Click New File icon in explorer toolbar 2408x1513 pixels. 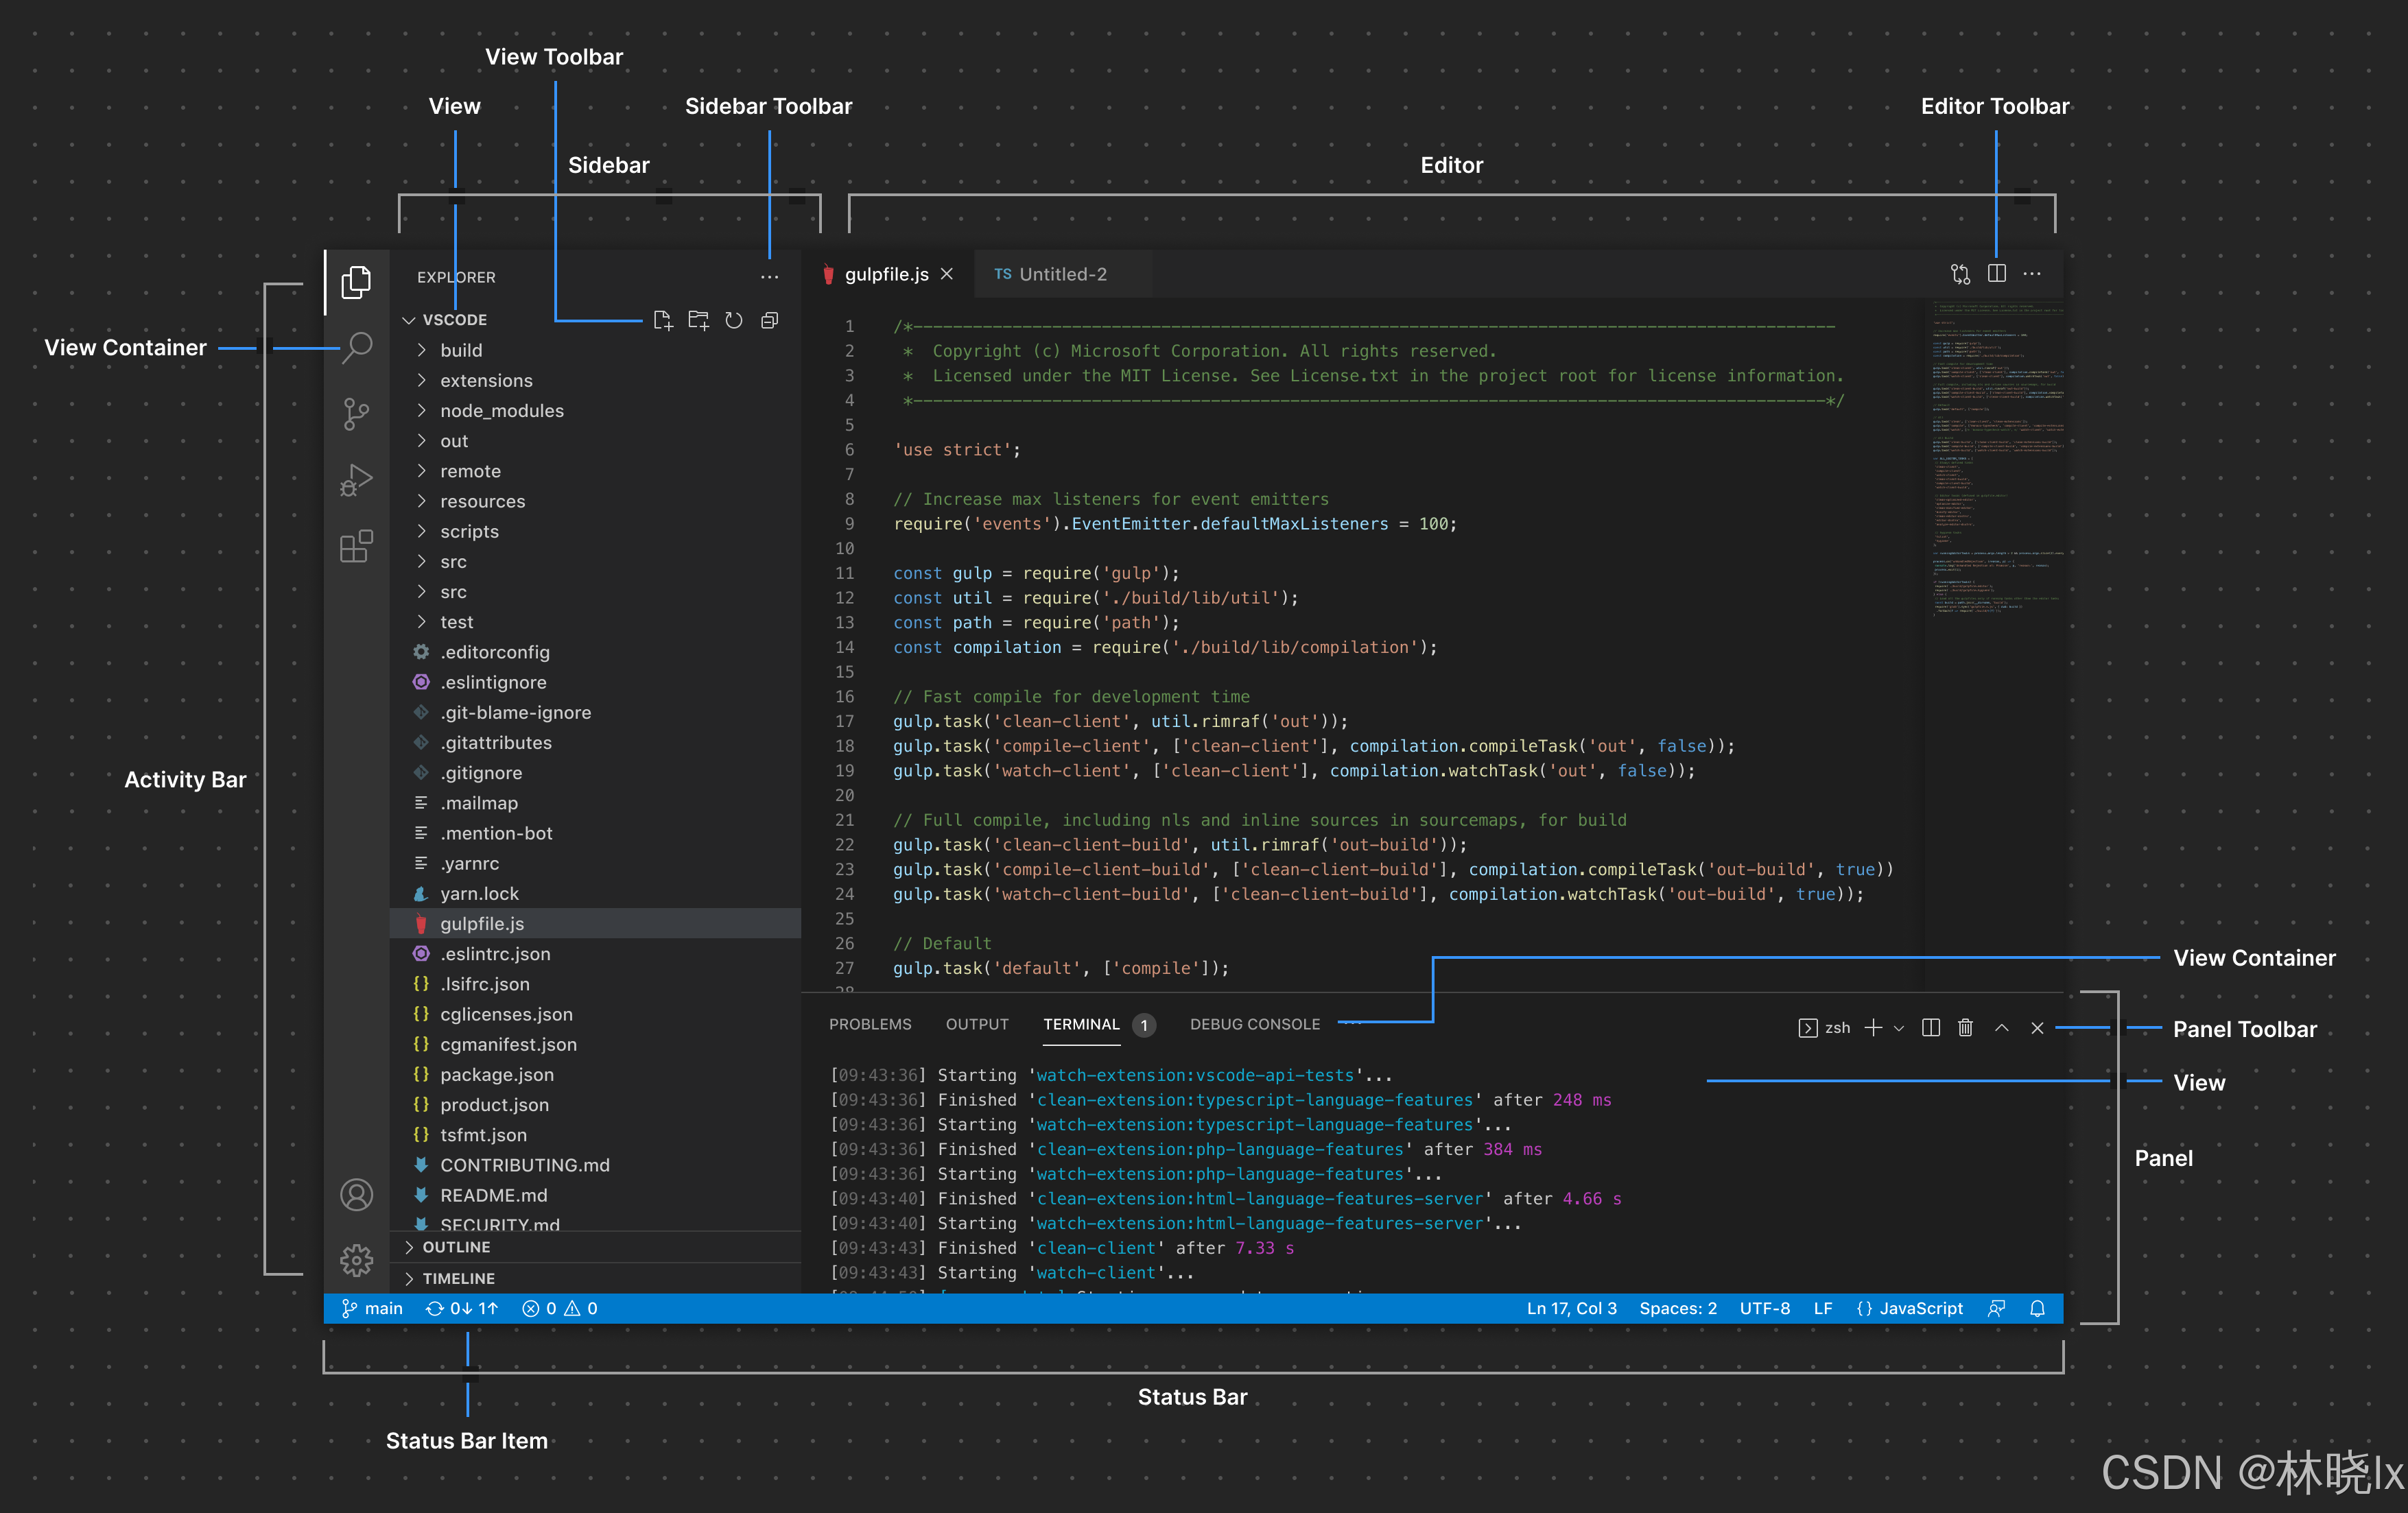662,320
